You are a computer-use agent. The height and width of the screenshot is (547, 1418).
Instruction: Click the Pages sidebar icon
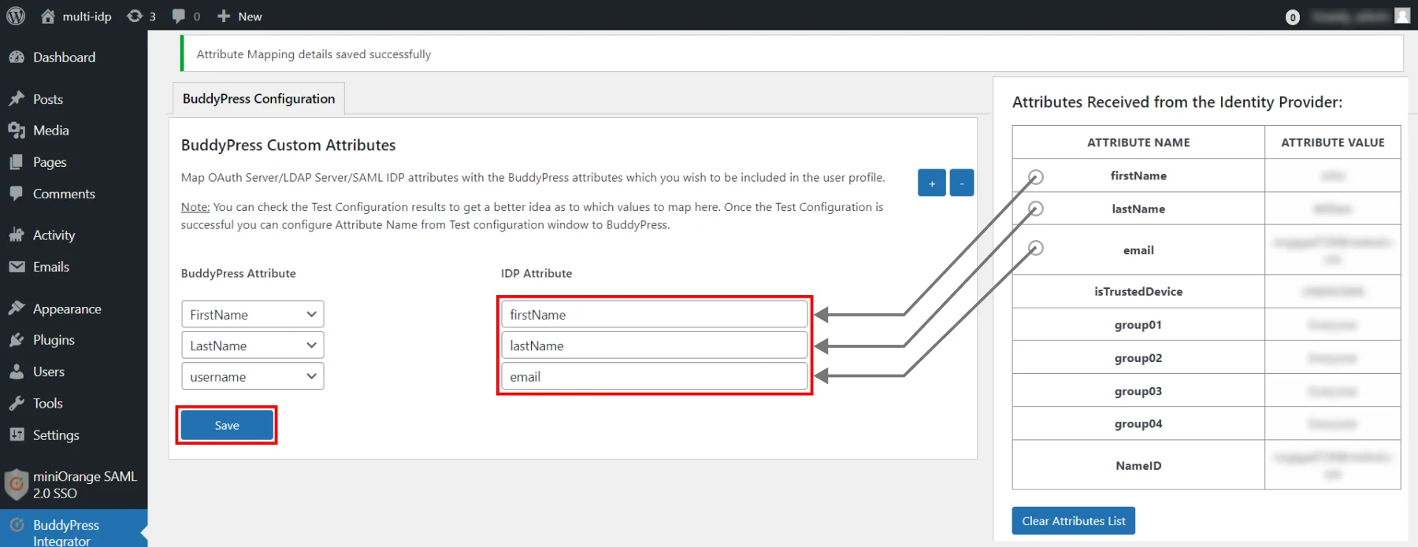coord(17,162)
